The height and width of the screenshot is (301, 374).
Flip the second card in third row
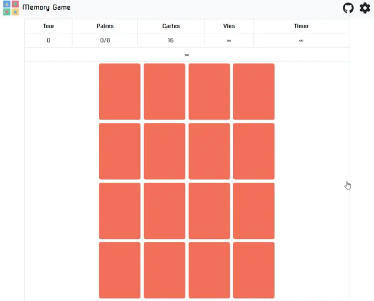[165, 211]
